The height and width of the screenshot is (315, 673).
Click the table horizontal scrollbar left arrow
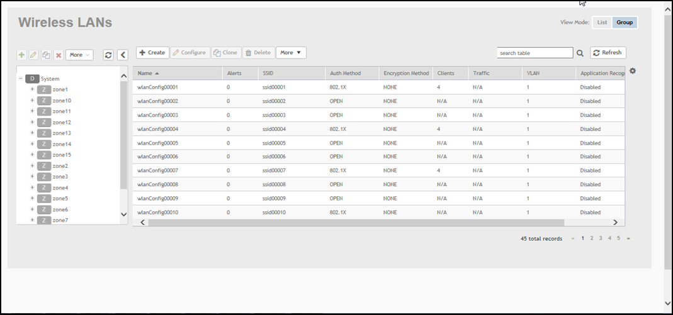142,223
